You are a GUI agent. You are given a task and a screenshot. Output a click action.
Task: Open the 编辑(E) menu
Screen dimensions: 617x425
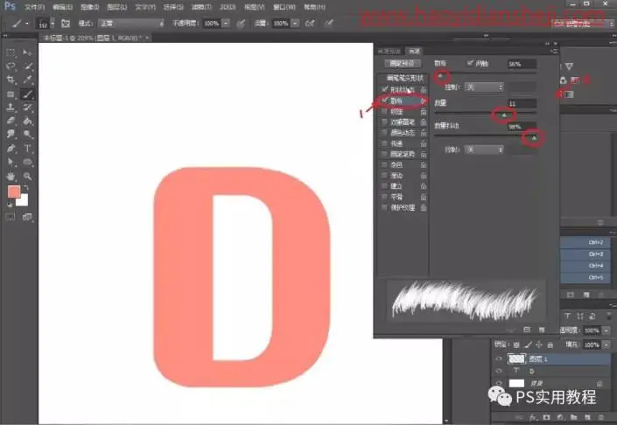coord(62,7)
